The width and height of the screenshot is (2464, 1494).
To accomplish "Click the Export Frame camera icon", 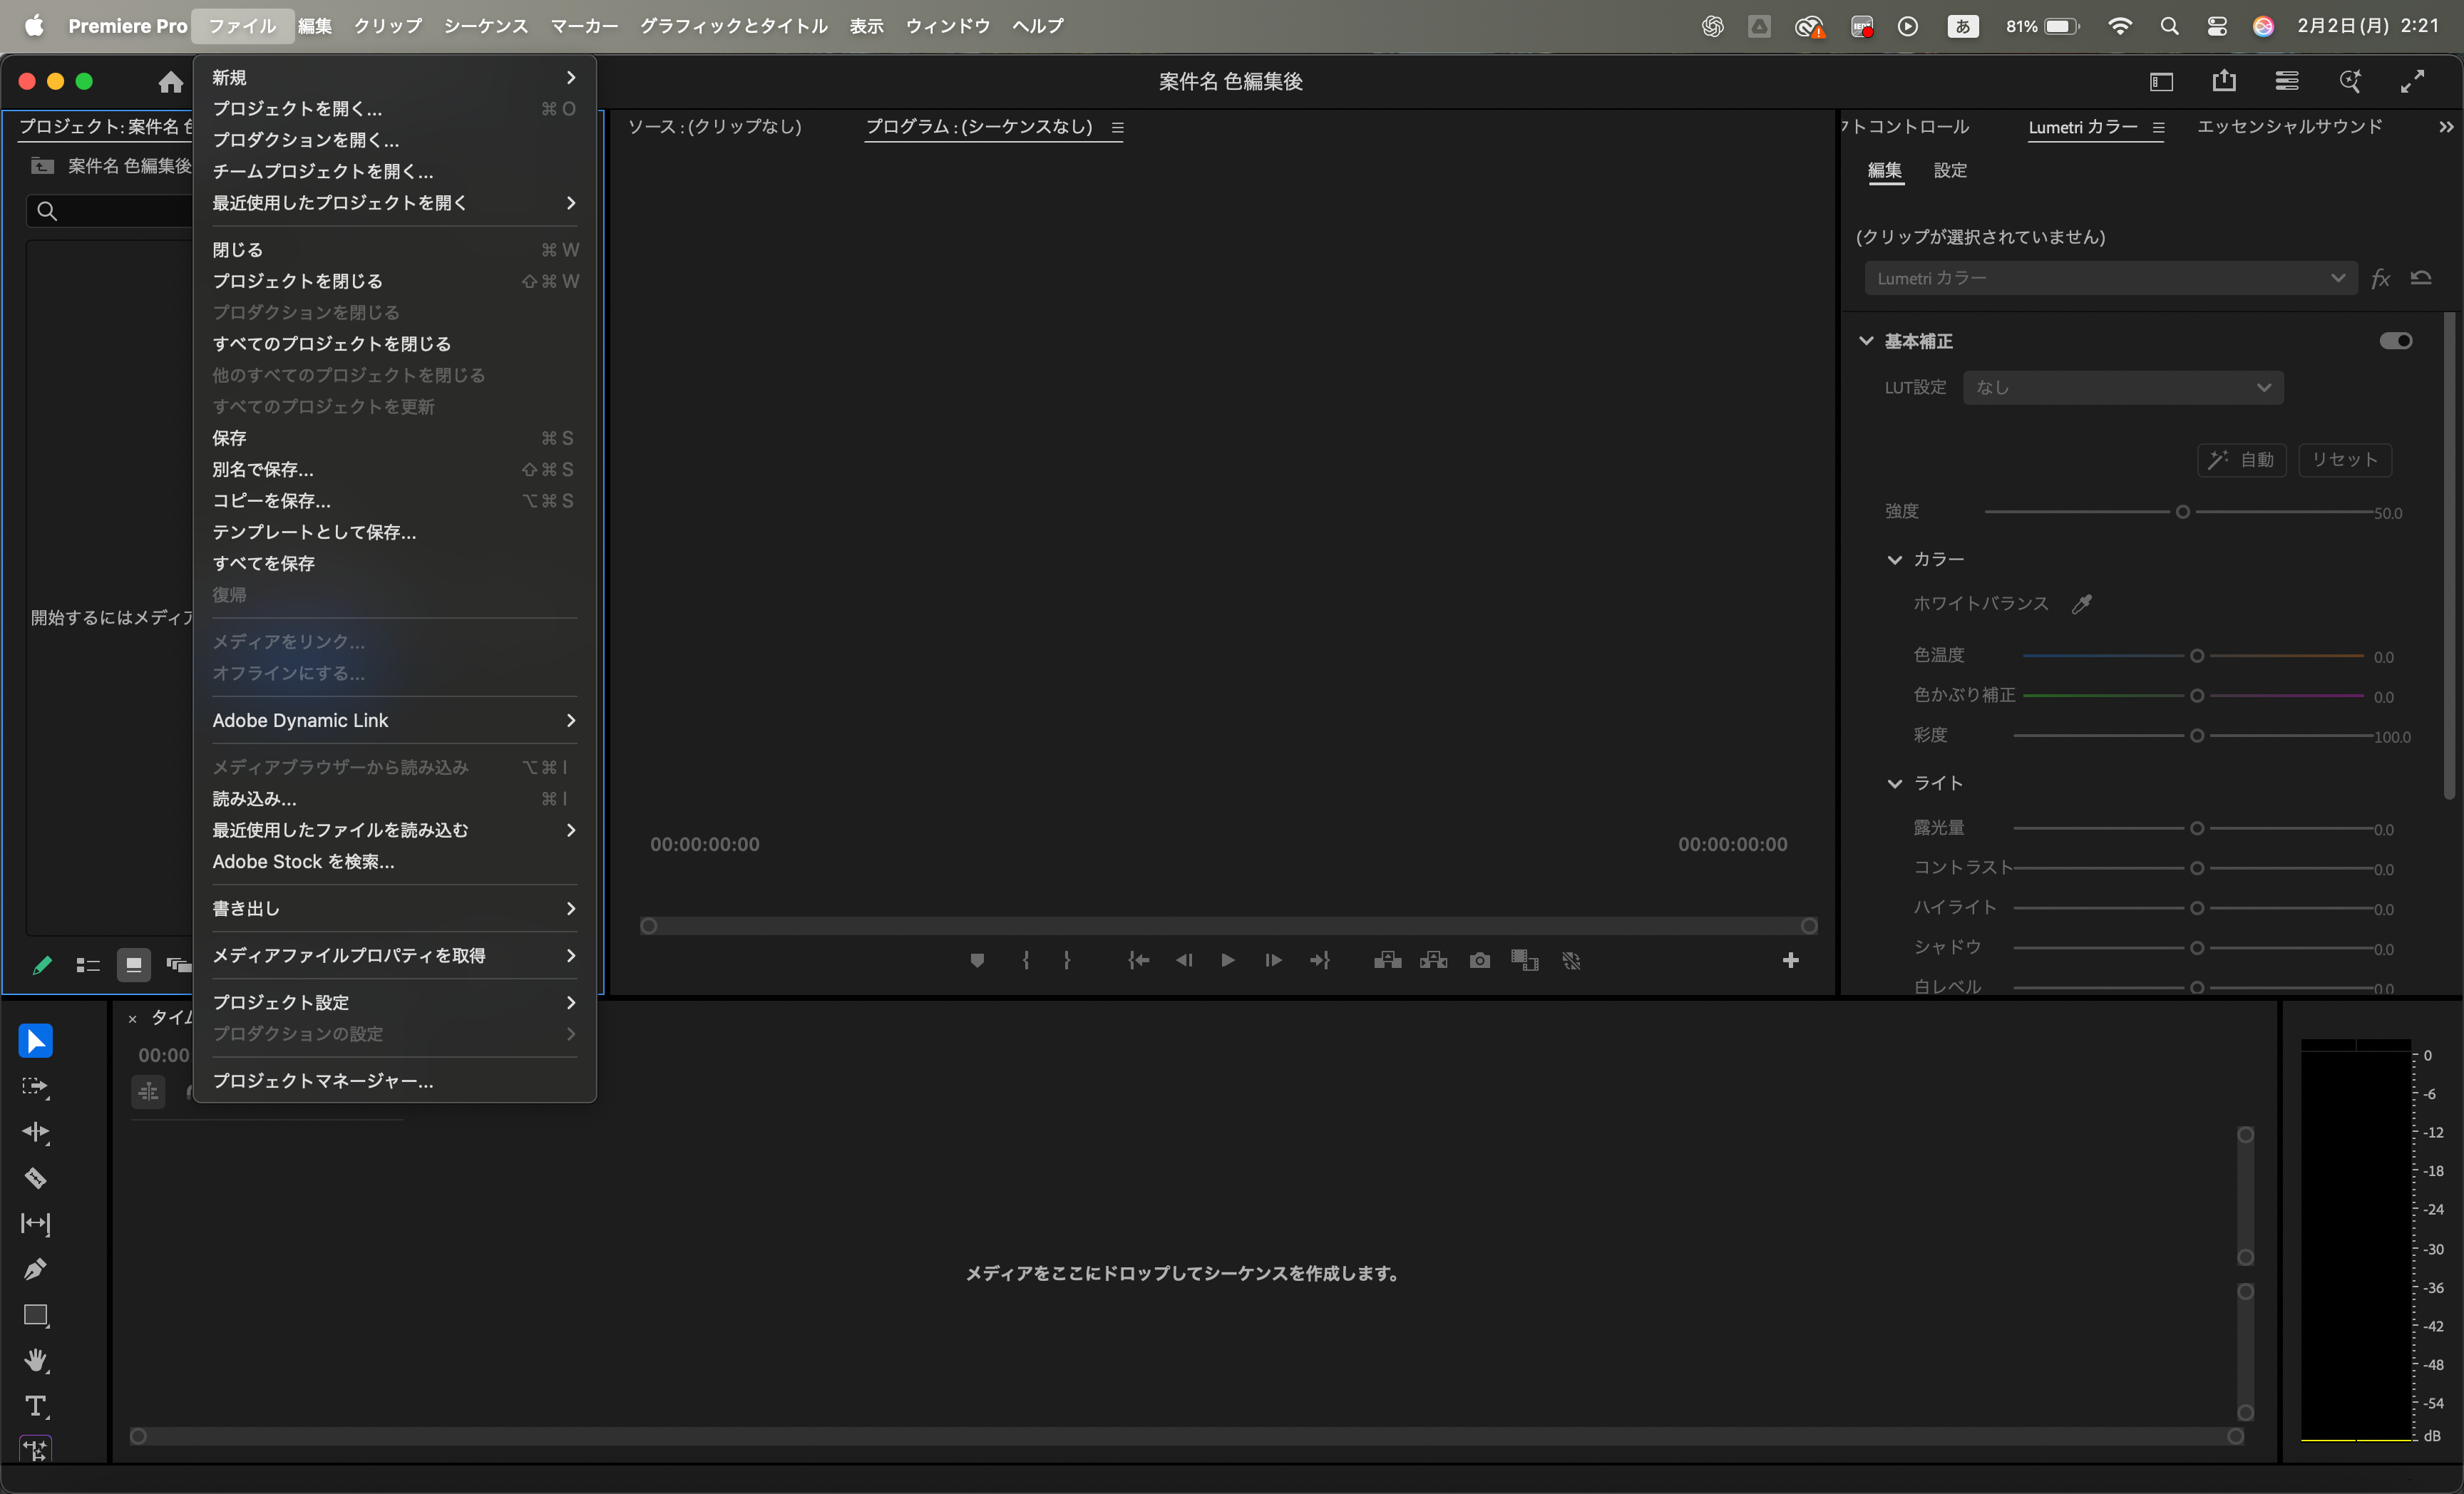I will (x=1479, y=960).
